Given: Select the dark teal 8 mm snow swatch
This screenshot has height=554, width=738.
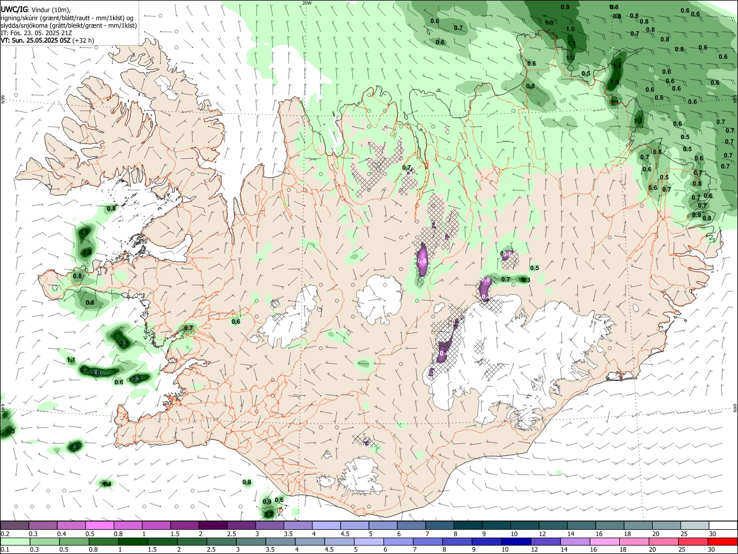Looking at the screenshot, I should pos(468,525).
